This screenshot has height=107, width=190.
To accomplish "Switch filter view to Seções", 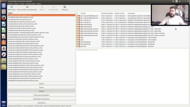I will click(x=42, y=84).
